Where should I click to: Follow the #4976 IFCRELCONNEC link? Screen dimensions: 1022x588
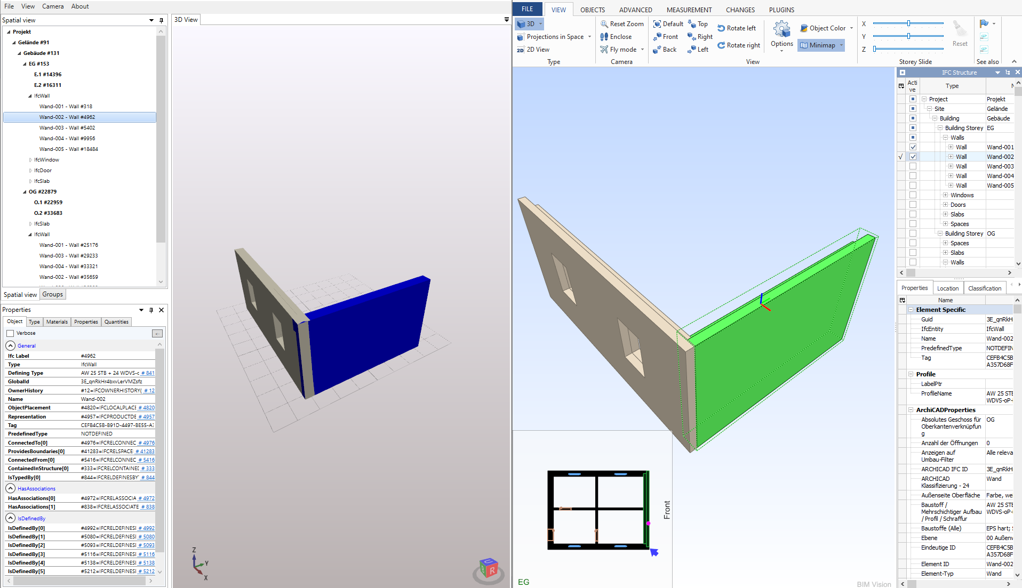coord(147,442)
